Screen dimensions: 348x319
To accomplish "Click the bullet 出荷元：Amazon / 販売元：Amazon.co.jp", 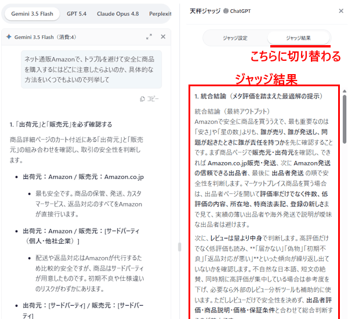I will [x=83, y=177].
